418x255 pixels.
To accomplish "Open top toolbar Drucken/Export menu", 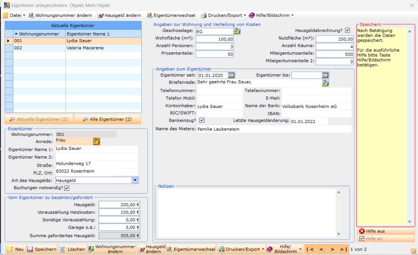I will click(x=223, y=15).
